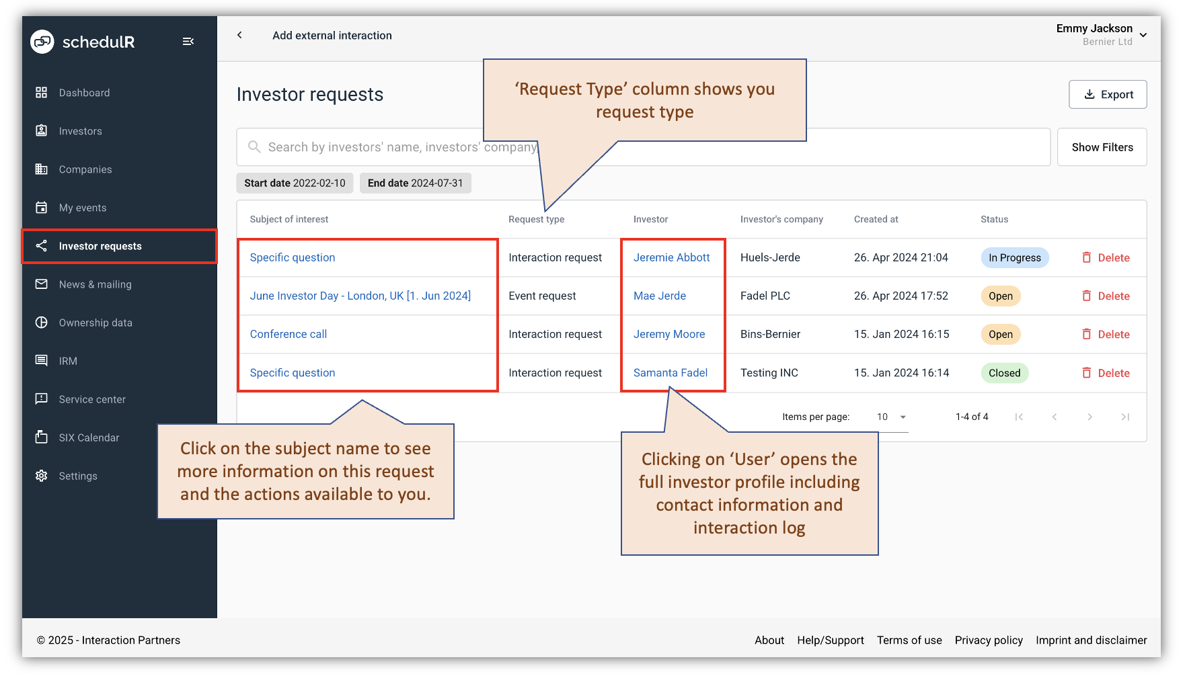
Task: Switch to the IRM section
Action: pyautogui.click(x=42, y=361)
